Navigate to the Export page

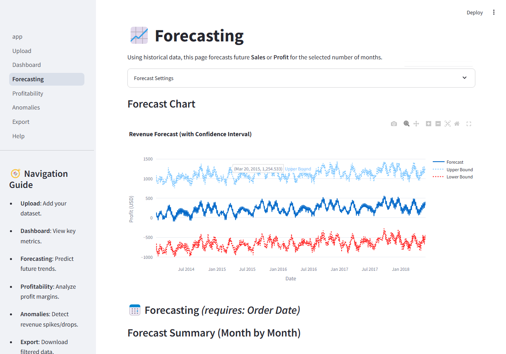point(21,121)
